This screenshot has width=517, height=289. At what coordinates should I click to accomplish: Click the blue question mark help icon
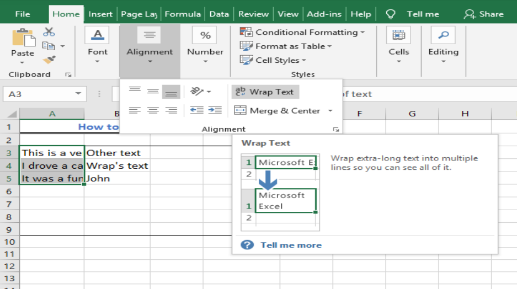click(x=247, y=245)
